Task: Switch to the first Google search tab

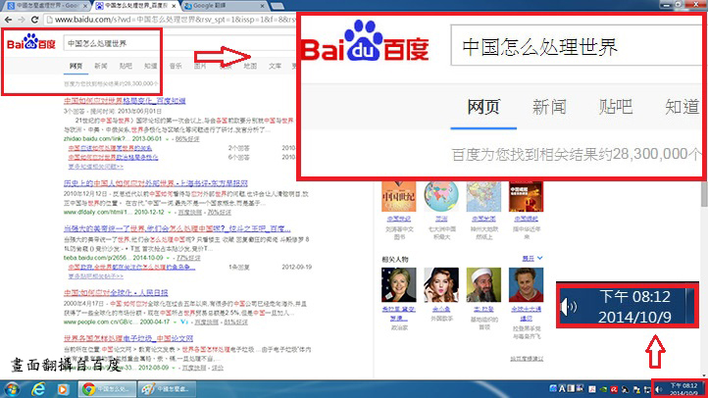Action: [44, 6]
